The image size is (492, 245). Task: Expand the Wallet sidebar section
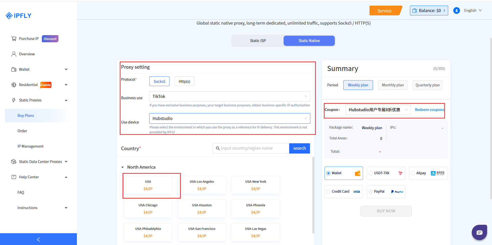click(x=66, y=69)
